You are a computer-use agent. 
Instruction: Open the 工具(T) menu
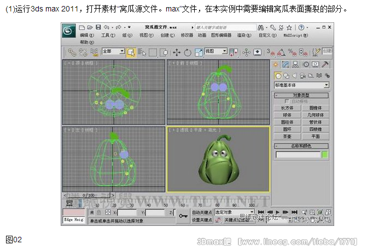click(108, 35)
